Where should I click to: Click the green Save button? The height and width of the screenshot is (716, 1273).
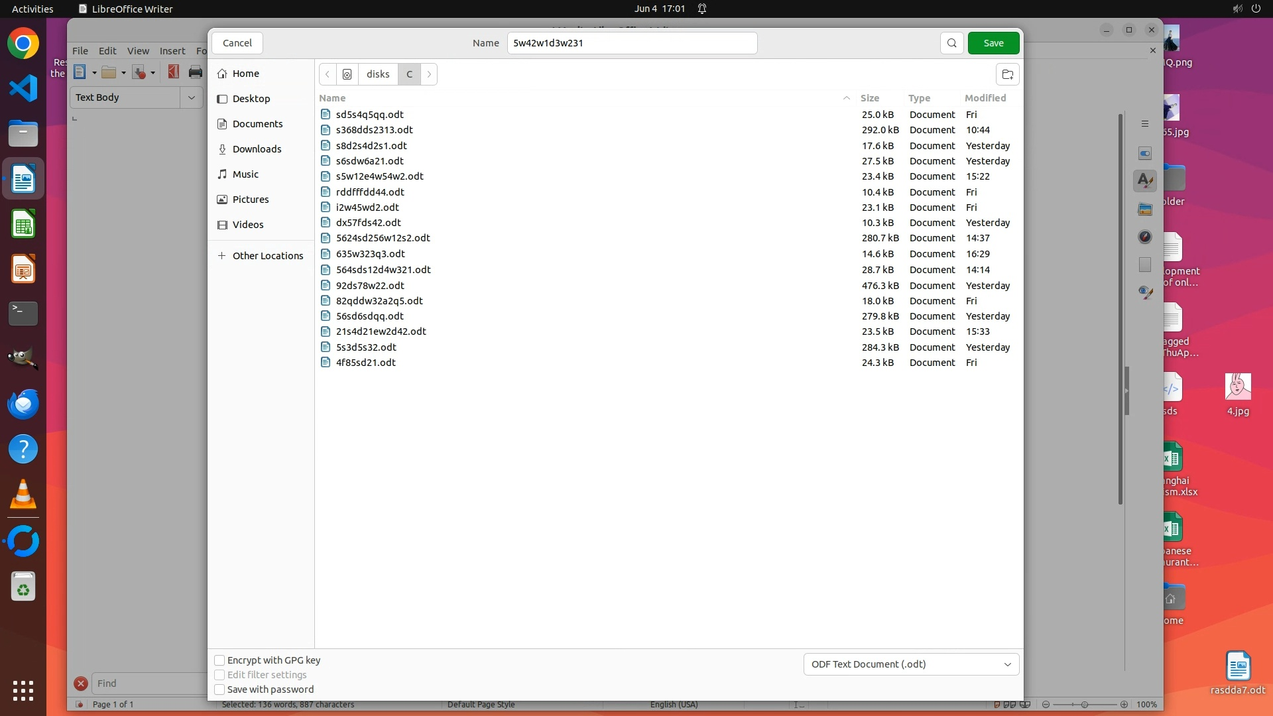click(993, 43)
